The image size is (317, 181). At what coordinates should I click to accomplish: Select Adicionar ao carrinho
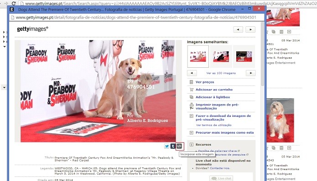coord(214,90)
